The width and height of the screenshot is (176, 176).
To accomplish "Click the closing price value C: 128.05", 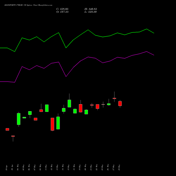I will click(x=62, y=9).
